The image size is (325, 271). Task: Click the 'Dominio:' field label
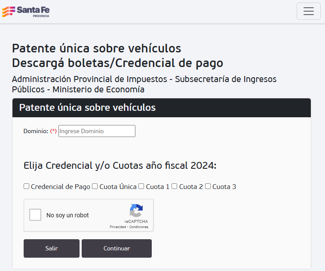[36, 131]
